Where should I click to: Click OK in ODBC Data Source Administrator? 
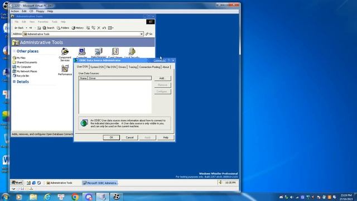coord(112,137)
